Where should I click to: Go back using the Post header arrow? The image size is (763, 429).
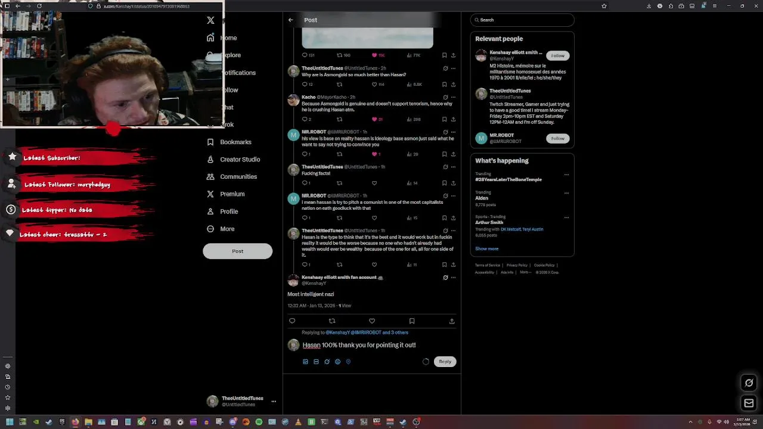[291, 20]
